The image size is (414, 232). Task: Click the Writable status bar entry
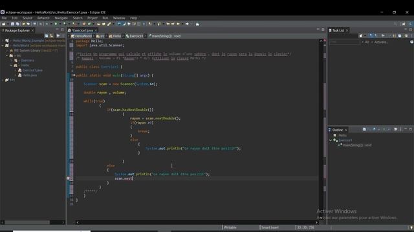[230, 227]
